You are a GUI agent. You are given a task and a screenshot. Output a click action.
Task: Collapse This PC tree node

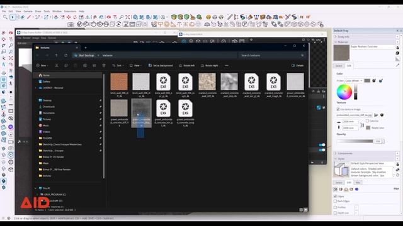tap(36, 188)
